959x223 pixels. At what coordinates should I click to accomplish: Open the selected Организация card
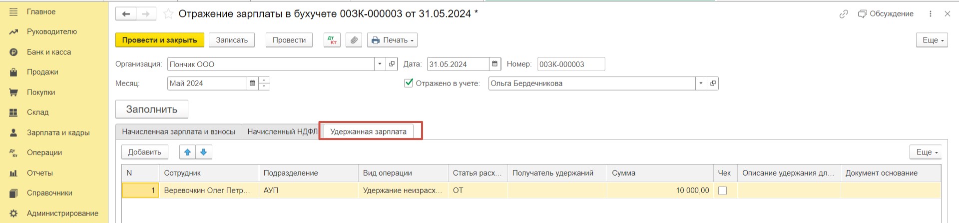tap(392, 64)
